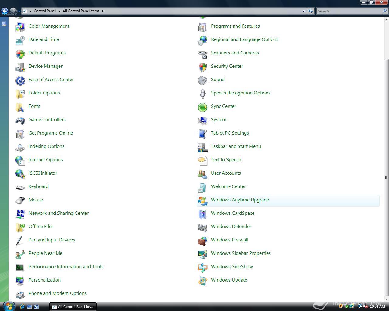Select the Pen and Input Devices icon
The image size is (389, 311).
pyautogui.click(x=20, y=241)
